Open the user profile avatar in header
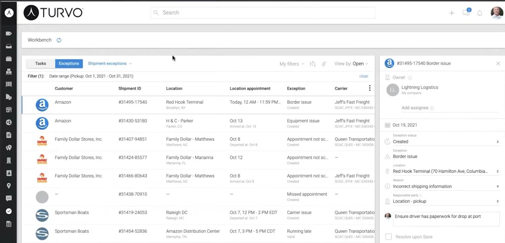The image size is (505, 243). pyautogui.click(x=497, y=13)
